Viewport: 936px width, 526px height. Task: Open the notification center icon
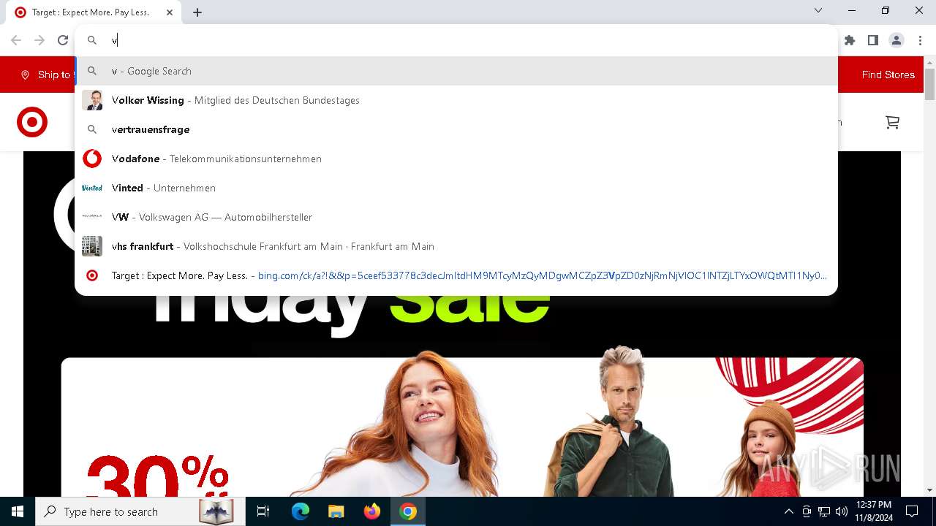click(912, 511)
